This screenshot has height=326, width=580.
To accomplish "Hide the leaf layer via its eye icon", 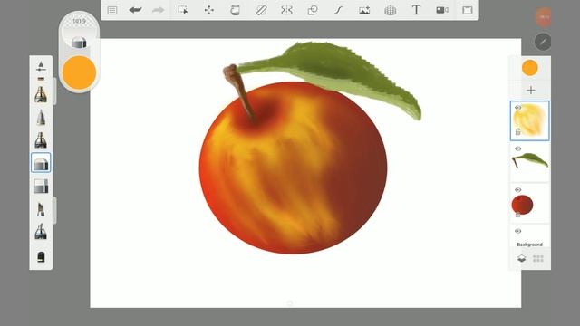I will (x=517, y=149).
